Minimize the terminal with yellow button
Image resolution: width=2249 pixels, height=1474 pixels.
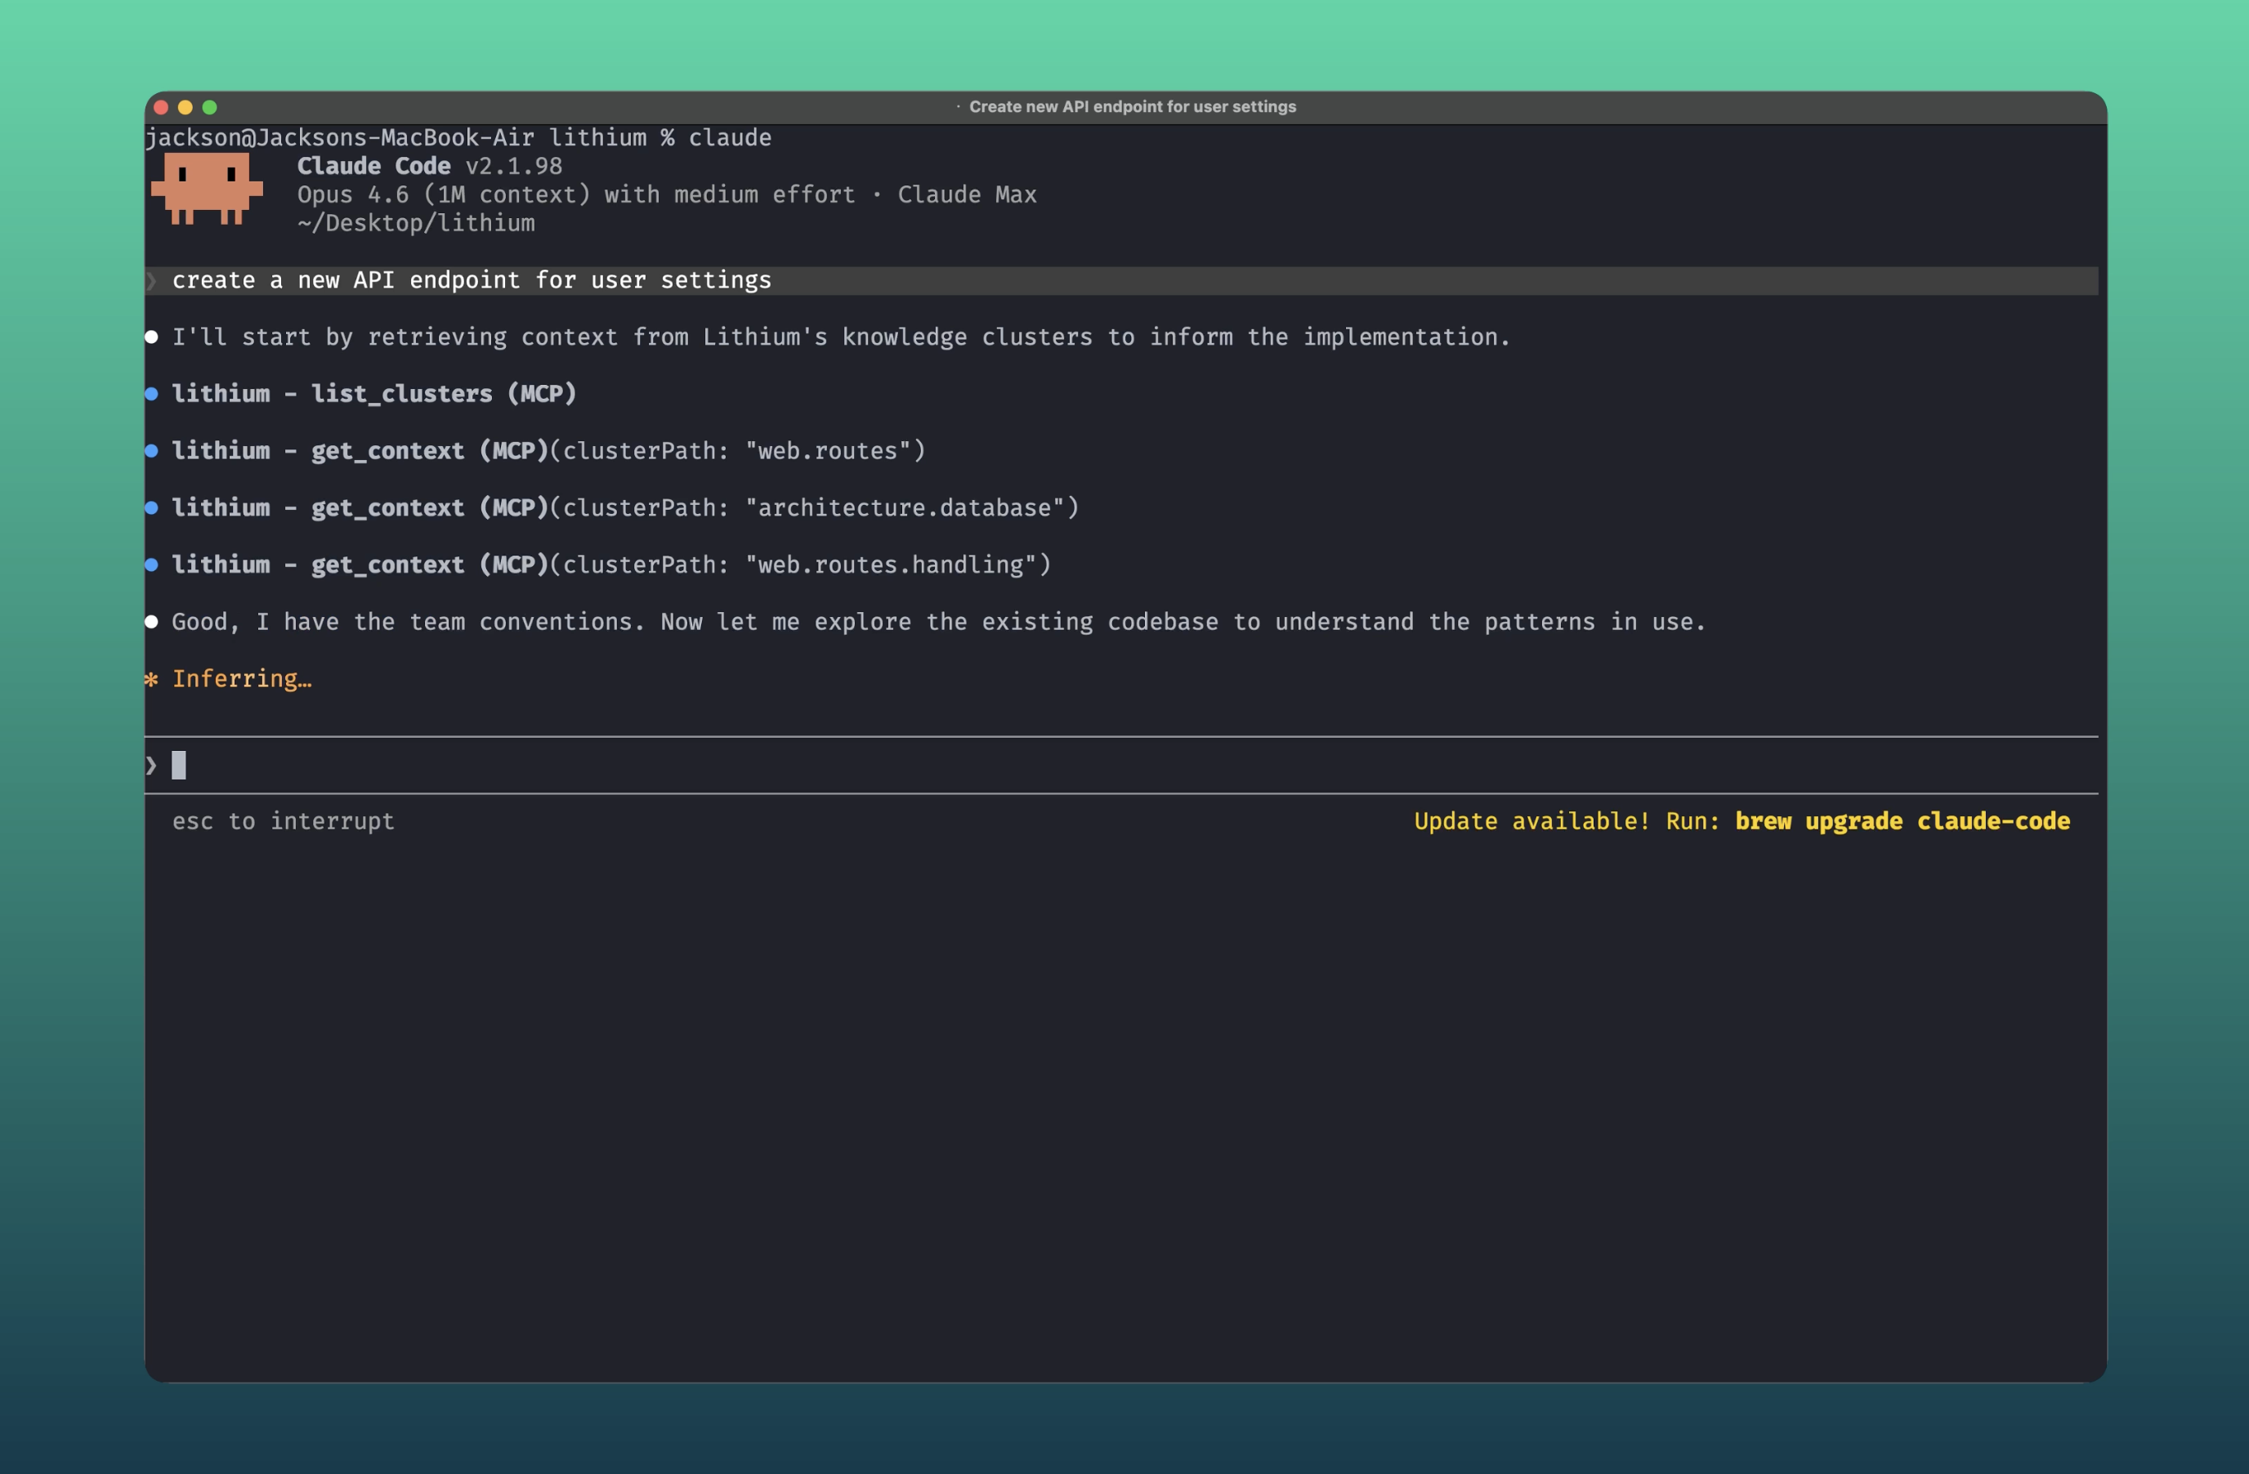click(x=186, y=107)
